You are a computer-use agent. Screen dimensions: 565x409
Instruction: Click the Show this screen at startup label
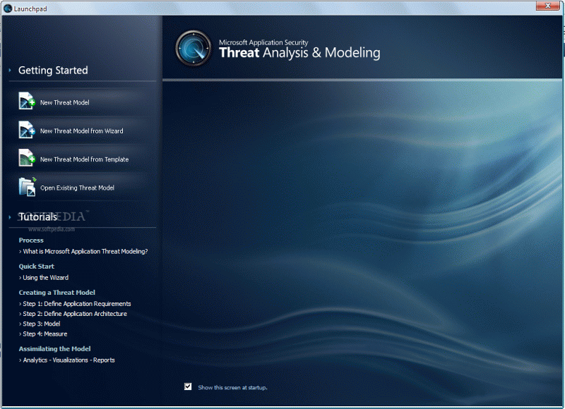(x=232, y=387)
